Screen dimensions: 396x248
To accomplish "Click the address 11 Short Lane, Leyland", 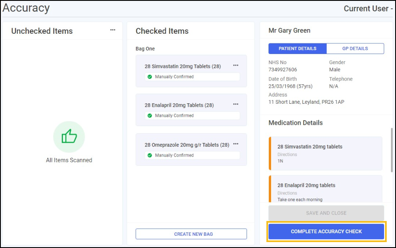I will 306,102.
